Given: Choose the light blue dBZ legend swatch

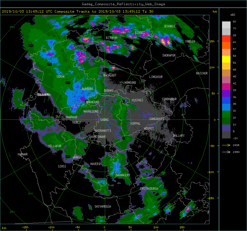Looking at the screenshot, I should click(x=226, y=107).
